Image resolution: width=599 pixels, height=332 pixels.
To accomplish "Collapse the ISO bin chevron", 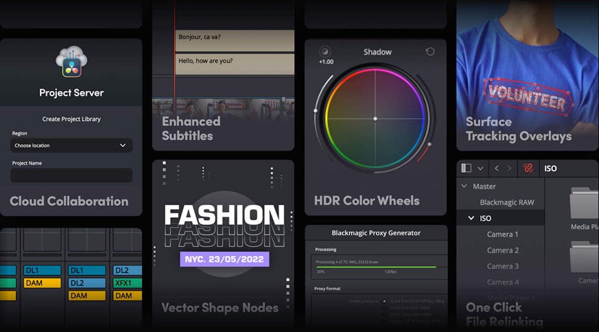I will [471, 218].
